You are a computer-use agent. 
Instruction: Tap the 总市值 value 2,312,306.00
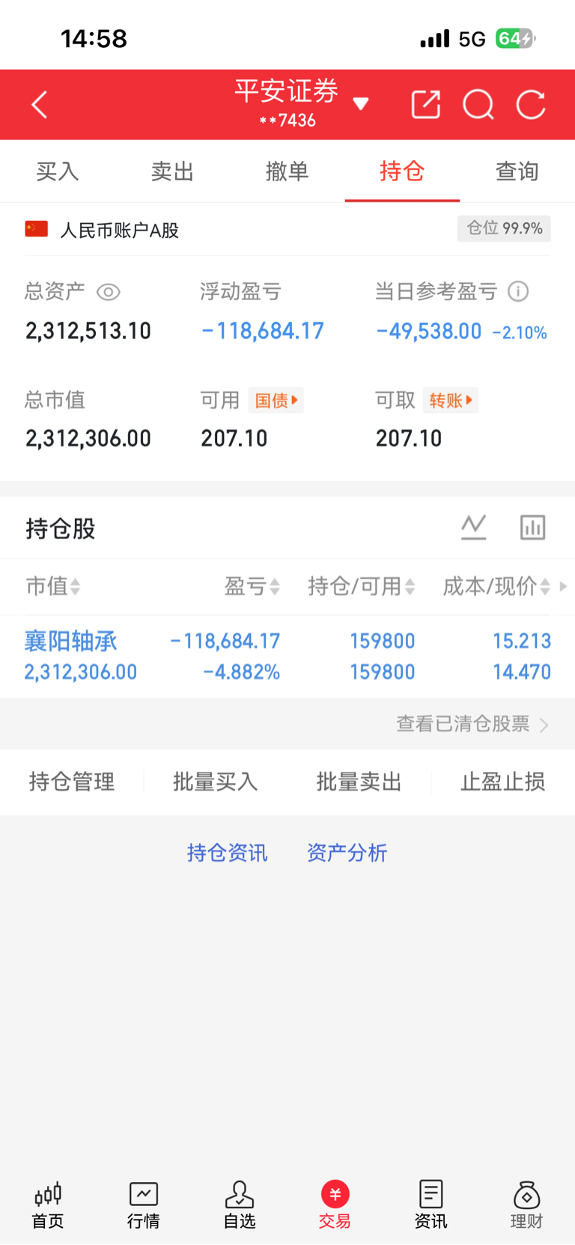pos(88,439)
